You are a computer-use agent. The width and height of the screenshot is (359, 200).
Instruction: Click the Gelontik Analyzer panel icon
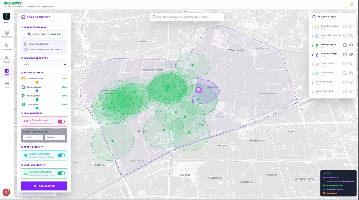point(23,17)
